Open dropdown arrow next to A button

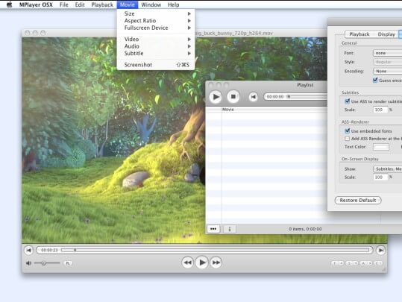[370, 263]
